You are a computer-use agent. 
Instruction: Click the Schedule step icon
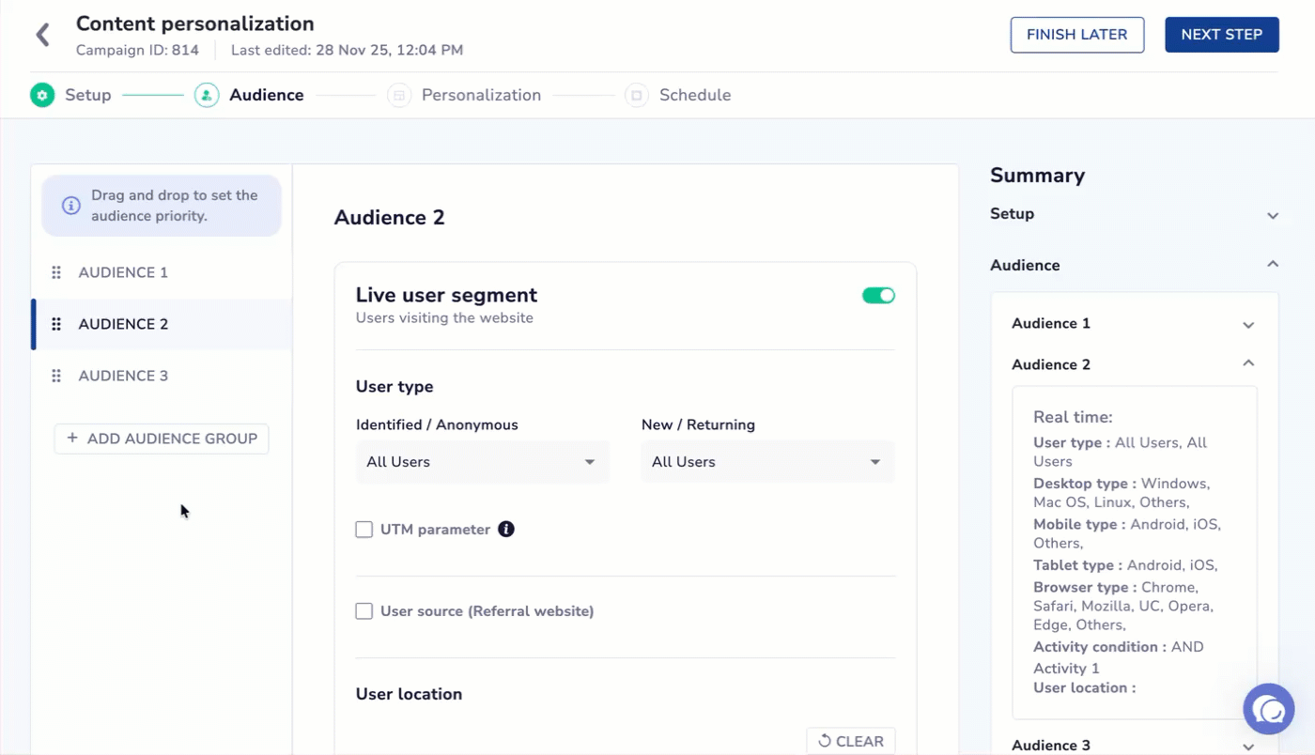tap(636, 95)
